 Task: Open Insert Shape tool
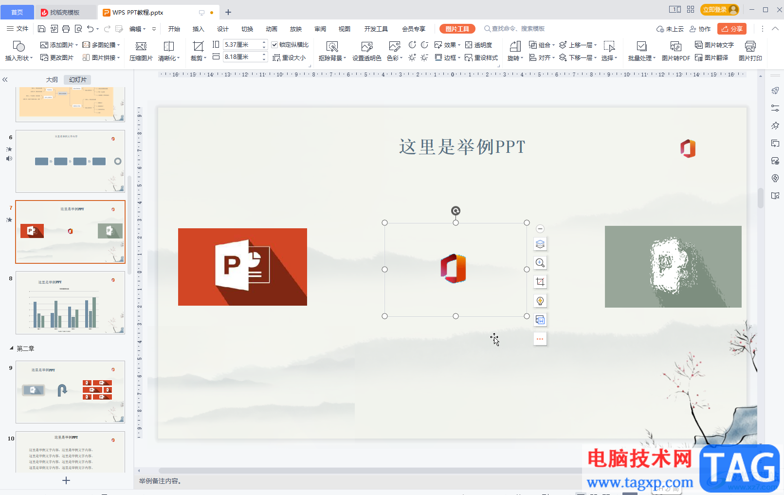pos(19,51)
